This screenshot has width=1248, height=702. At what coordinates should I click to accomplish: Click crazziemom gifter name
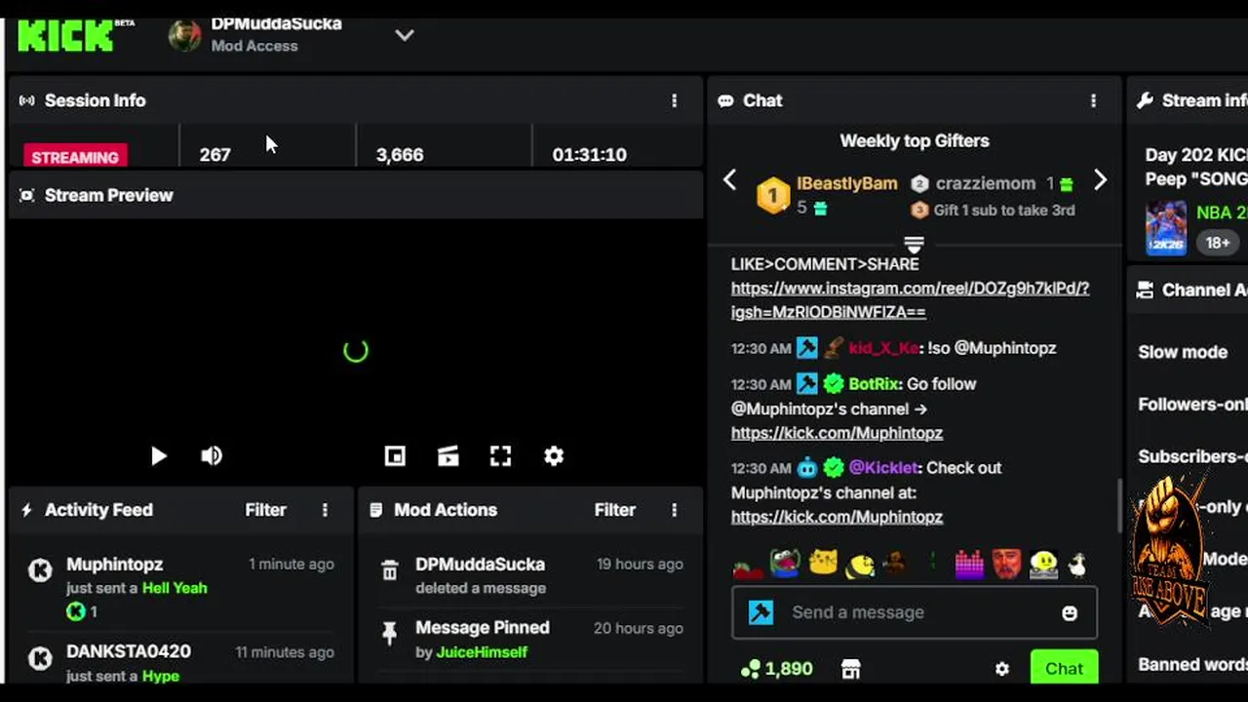[x=986, y=183]
